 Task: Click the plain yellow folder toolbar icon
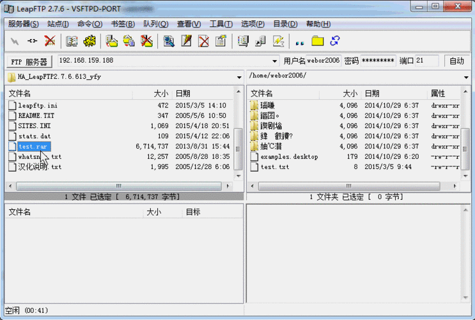pyautogui.click(x=318, y=41)
